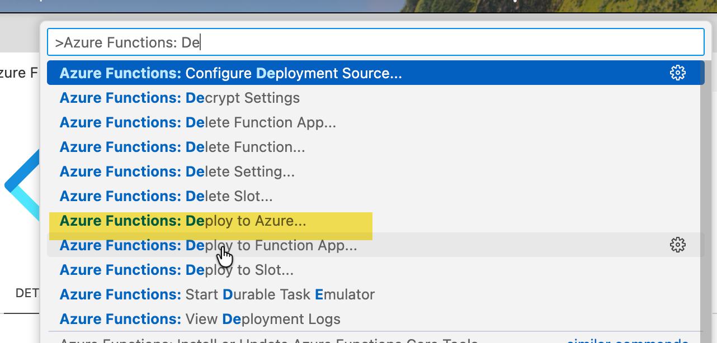Run the Decrypt Settings command
Screen dimensions: 717x343
point(180,98)
